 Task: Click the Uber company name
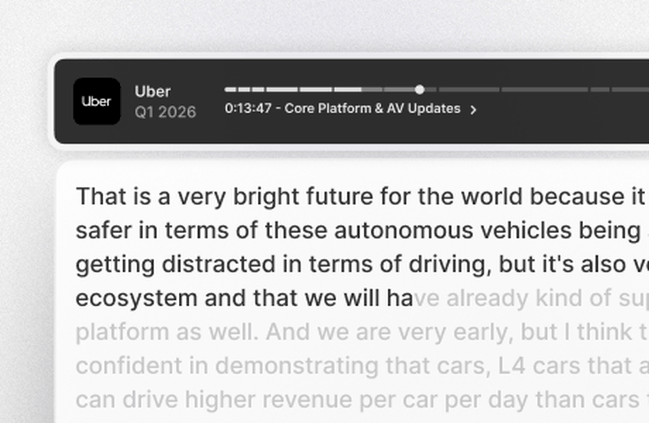coord(153,91)
